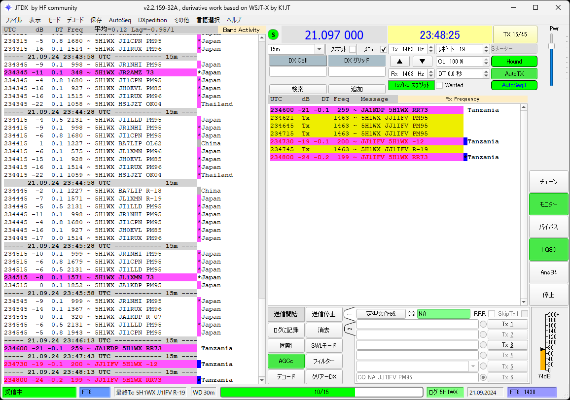Open the Tx 5 message dropdown arrow
This screenshot has height=400, width=570.
473,366
